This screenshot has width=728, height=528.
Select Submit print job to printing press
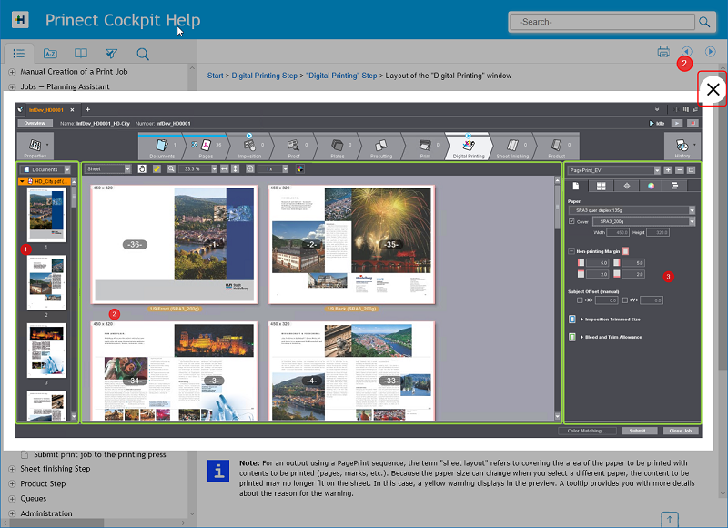(100, 454)
